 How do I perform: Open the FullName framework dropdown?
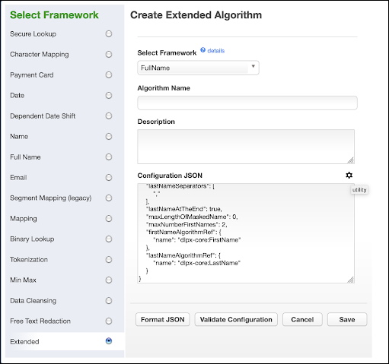[198, 68]
